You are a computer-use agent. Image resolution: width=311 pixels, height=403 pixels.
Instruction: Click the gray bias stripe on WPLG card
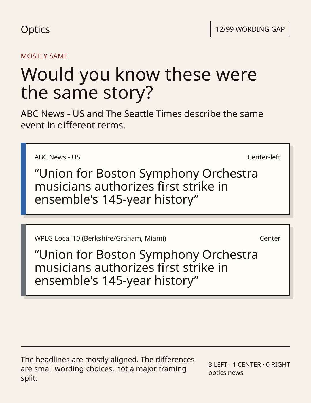23,260
